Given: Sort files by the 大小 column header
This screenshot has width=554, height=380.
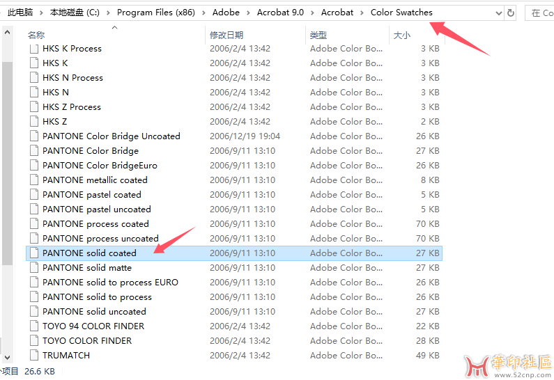Looking at the screenshot, I should [x=402, y=35].
